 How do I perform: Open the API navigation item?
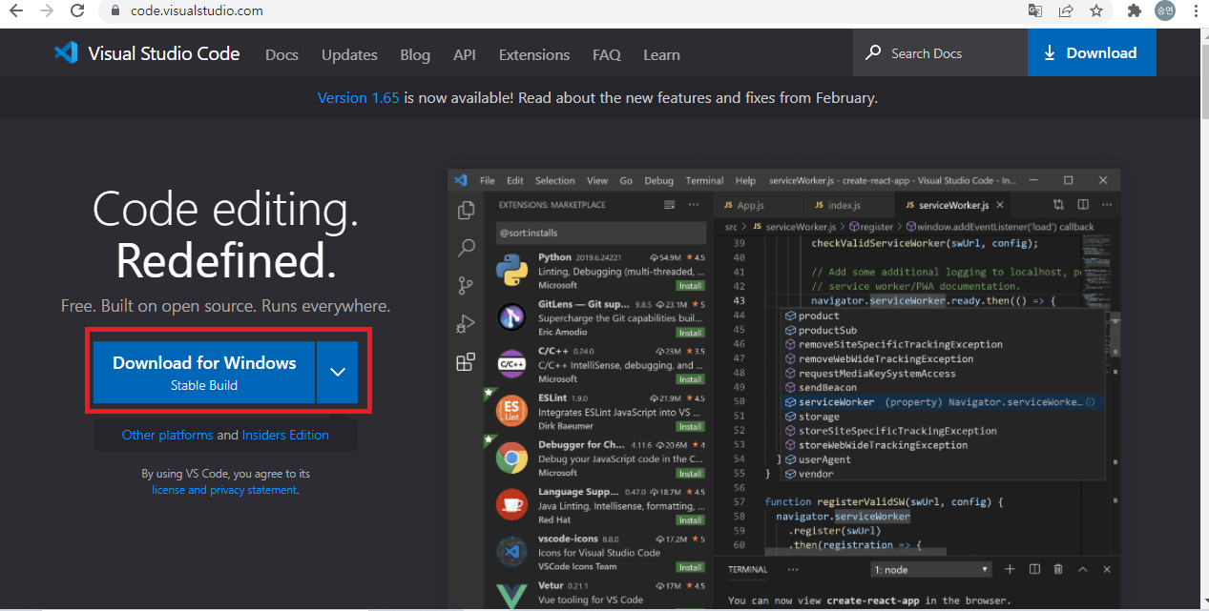(x=465, y=54)
